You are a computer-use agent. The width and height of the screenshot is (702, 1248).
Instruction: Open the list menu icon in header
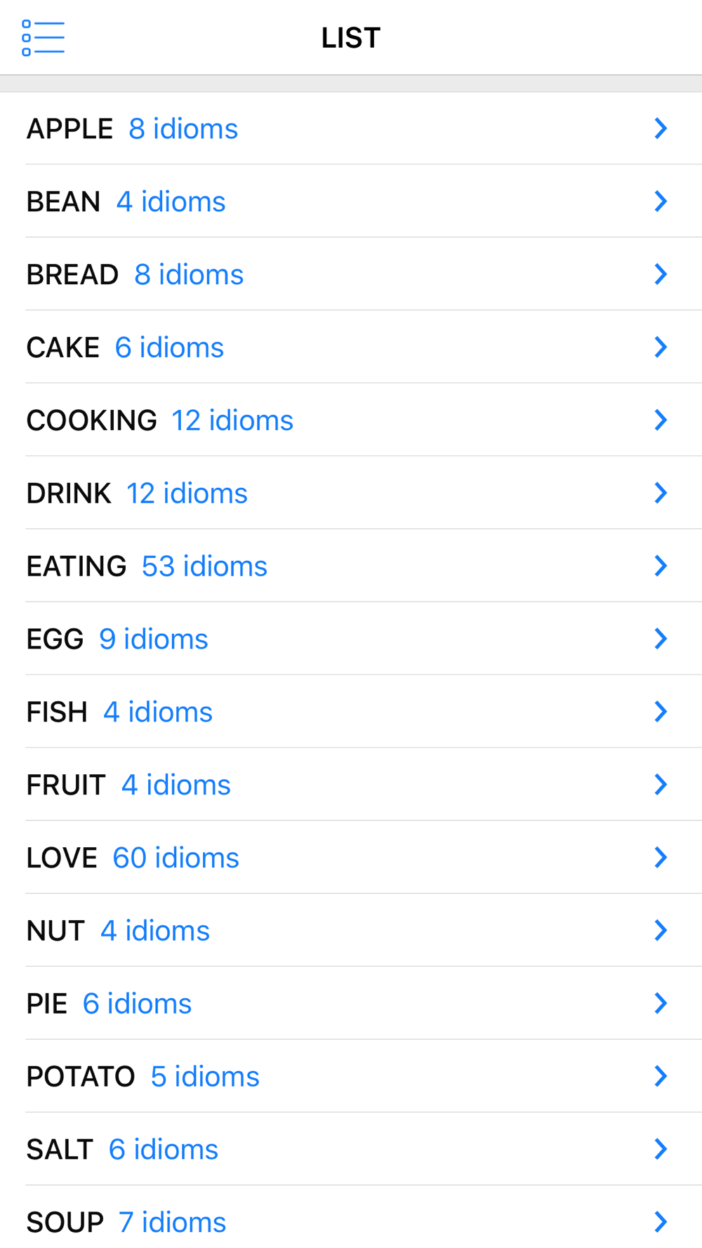[x=43, y=38]
